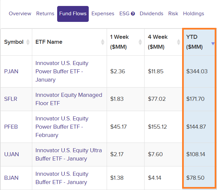Screen dimensions: 217x190
Task: Open the Dividends tab
Action: [x=152, y=14]
